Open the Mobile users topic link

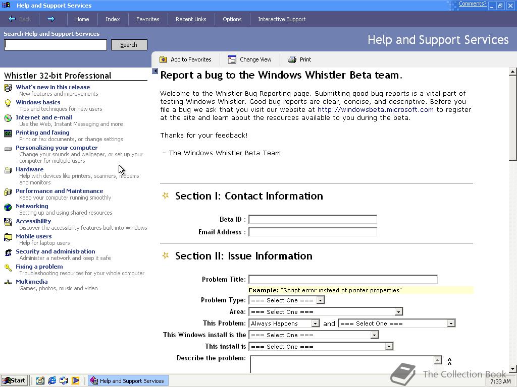click(34, 236)
